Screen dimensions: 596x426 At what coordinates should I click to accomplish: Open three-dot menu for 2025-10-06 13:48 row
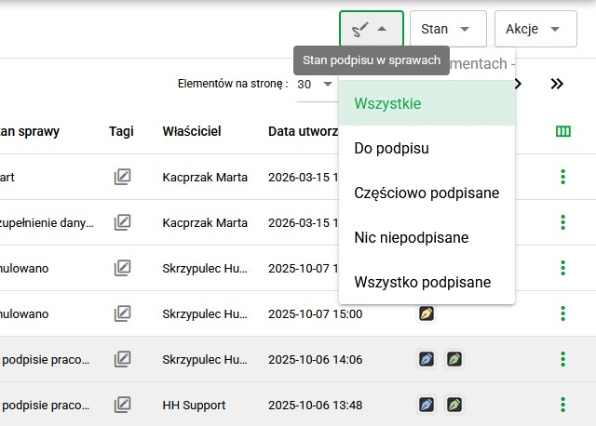click(x=562, y=405)
